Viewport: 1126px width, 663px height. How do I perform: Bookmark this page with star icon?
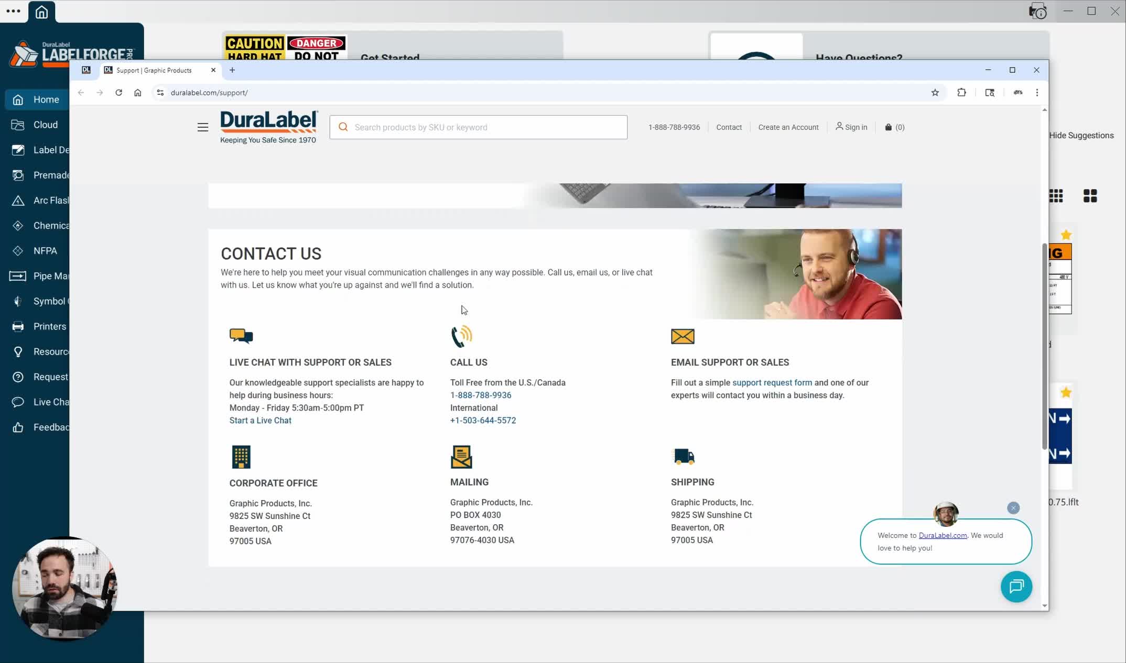coord(935,93)
